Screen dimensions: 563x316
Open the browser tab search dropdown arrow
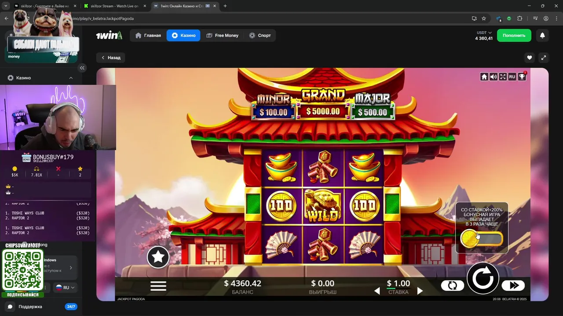(x=6, y=6)
